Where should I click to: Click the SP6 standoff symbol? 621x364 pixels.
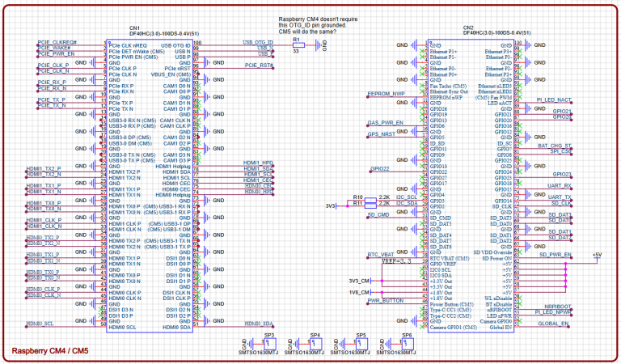407,344
